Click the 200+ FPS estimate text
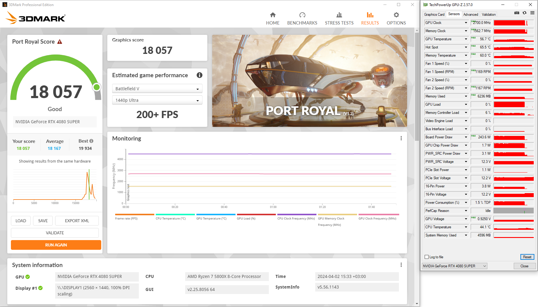 [x=157, y=114]
